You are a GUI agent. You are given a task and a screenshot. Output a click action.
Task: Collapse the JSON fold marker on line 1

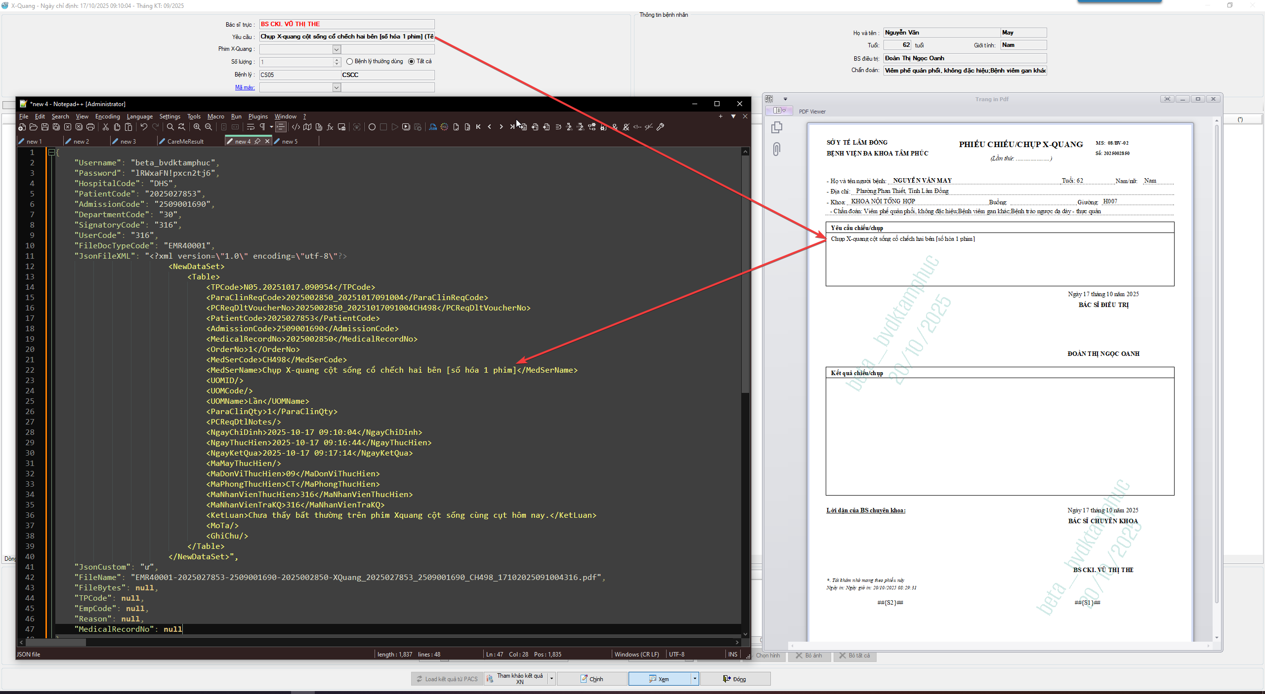click(x=51, y=153)
